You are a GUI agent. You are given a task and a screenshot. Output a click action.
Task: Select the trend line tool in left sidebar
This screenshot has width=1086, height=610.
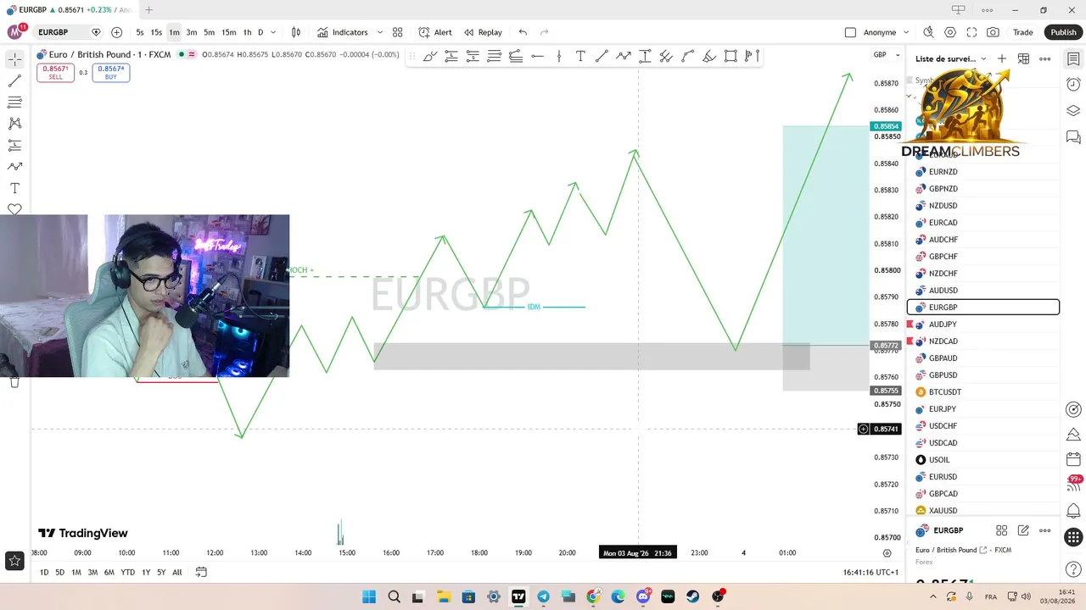(x=14, y=81)
